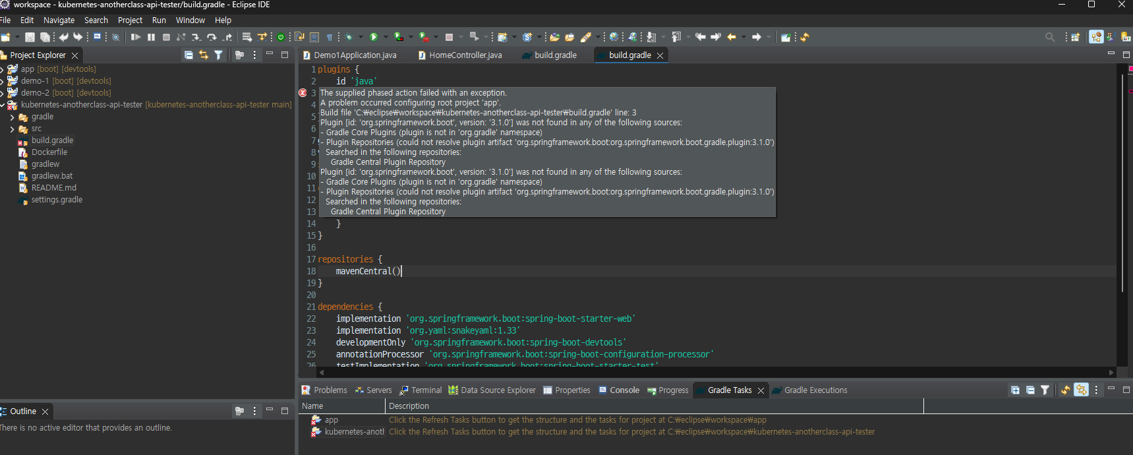Screen dimensions: 1133x455
Task: Click the Open Perspective icon
Action: click(x=1076, y=37)
